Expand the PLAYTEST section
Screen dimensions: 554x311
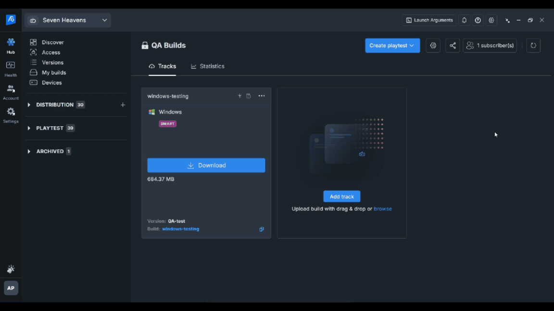29,128
